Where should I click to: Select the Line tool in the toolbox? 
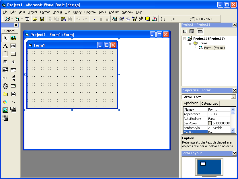point(13,102)
